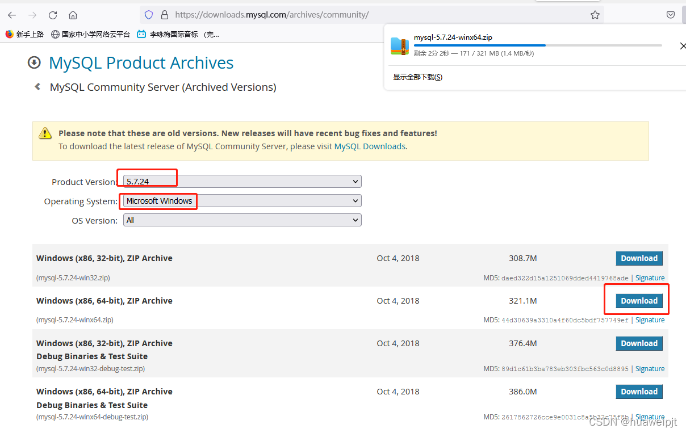Select the file name text mysql-5.7.24-winx64.zip in the table
The height and width of the screenshot is (433, 686).
(74, 320)
